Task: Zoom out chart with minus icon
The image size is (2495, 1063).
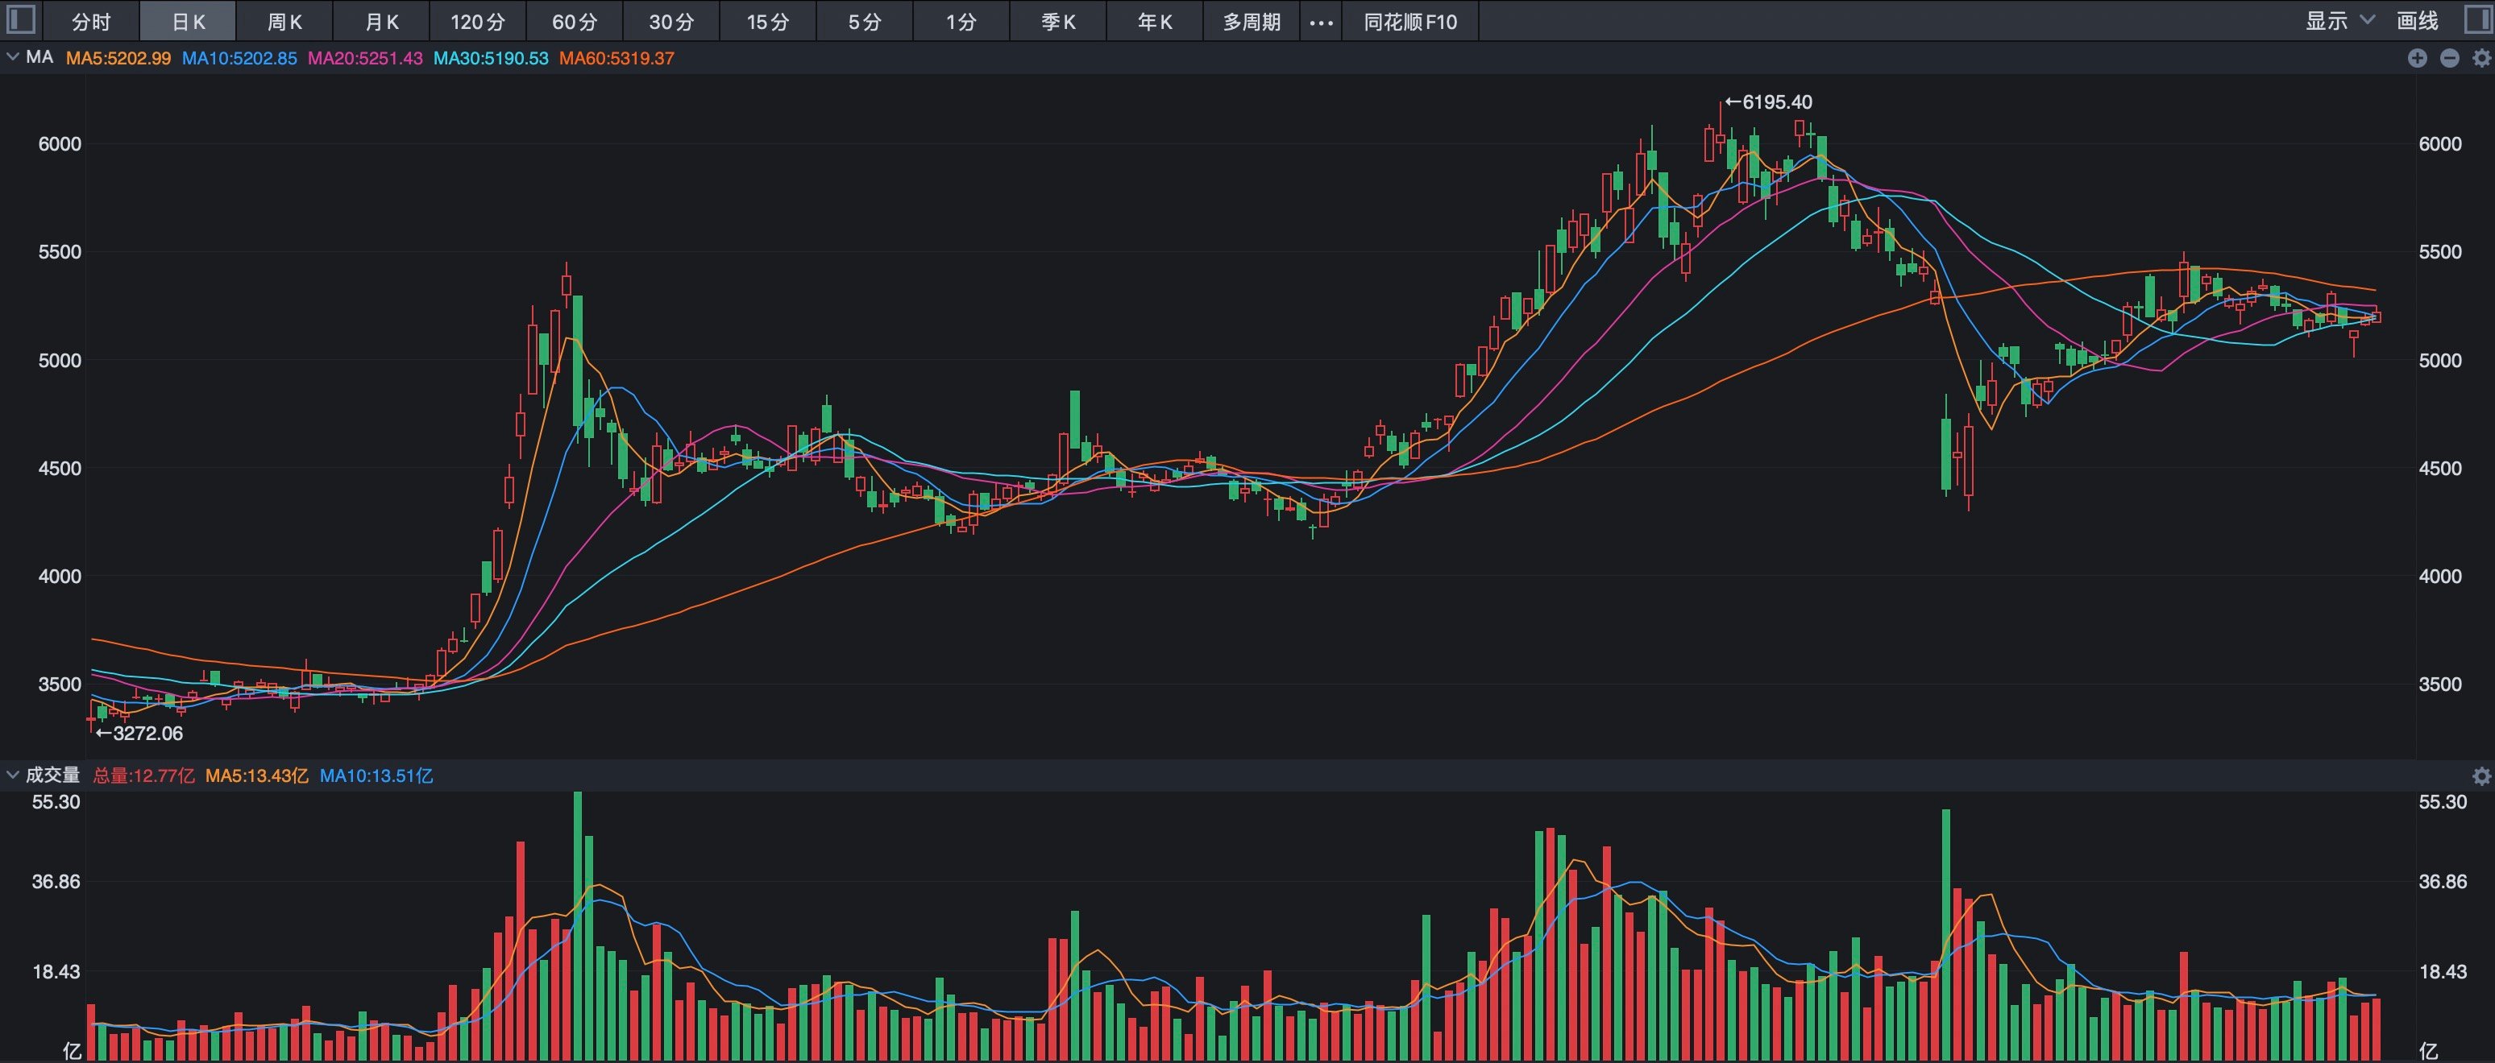Action: [2450, 58]
